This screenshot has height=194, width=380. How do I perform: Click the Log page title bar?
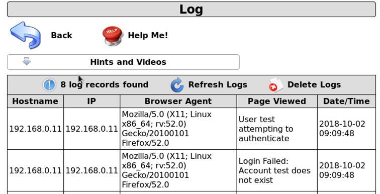(x=192, y=10)
